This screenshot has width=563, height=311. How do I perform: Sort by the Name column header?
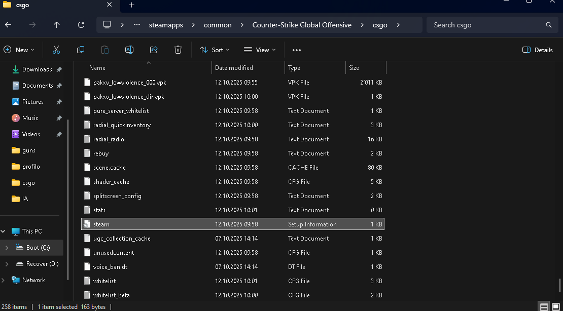click(97, 68)
